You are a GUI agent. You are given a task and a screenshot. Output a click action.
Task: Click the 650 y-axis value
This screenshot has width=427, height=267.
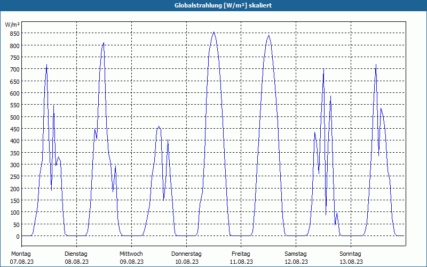click(14, 81)
